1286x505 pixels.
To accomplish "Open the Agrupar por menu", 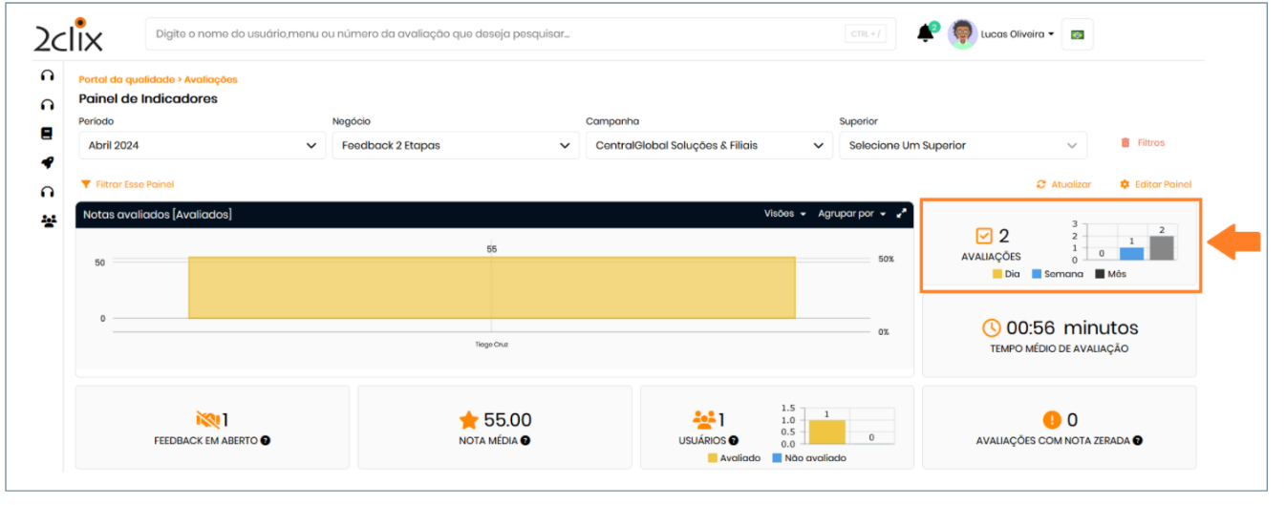I will pyautogui.click(x=850, y=214).
